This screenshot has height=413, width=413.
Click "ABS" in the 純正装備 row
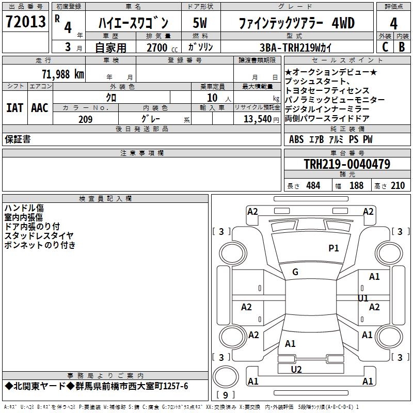point(296,139)
